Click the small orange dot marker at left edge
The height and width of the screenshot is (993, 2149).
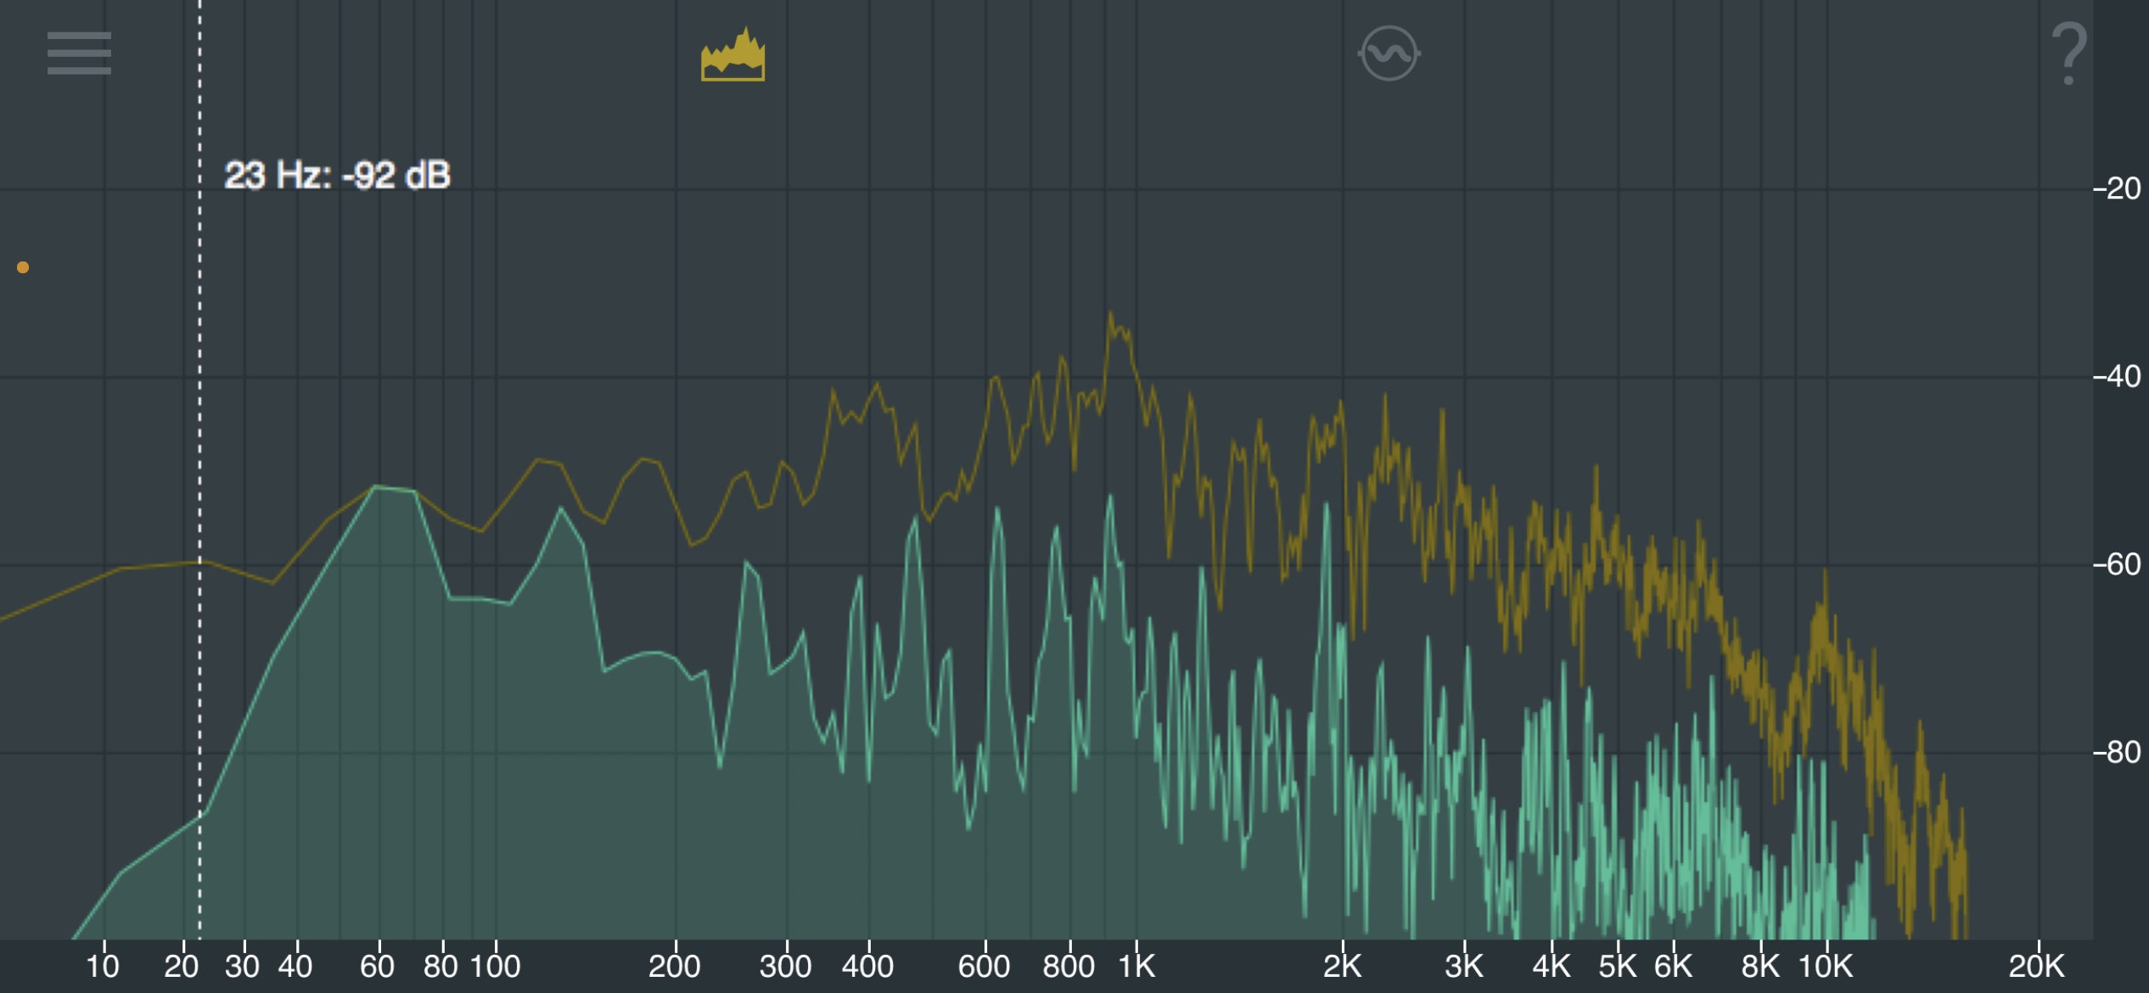[x=23, y=267]
